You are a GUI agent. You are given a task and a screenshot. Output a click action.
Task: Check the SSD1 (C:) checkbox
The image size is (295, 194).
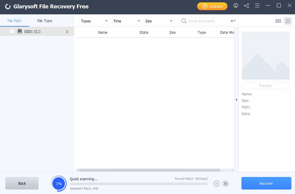[12, 31]
